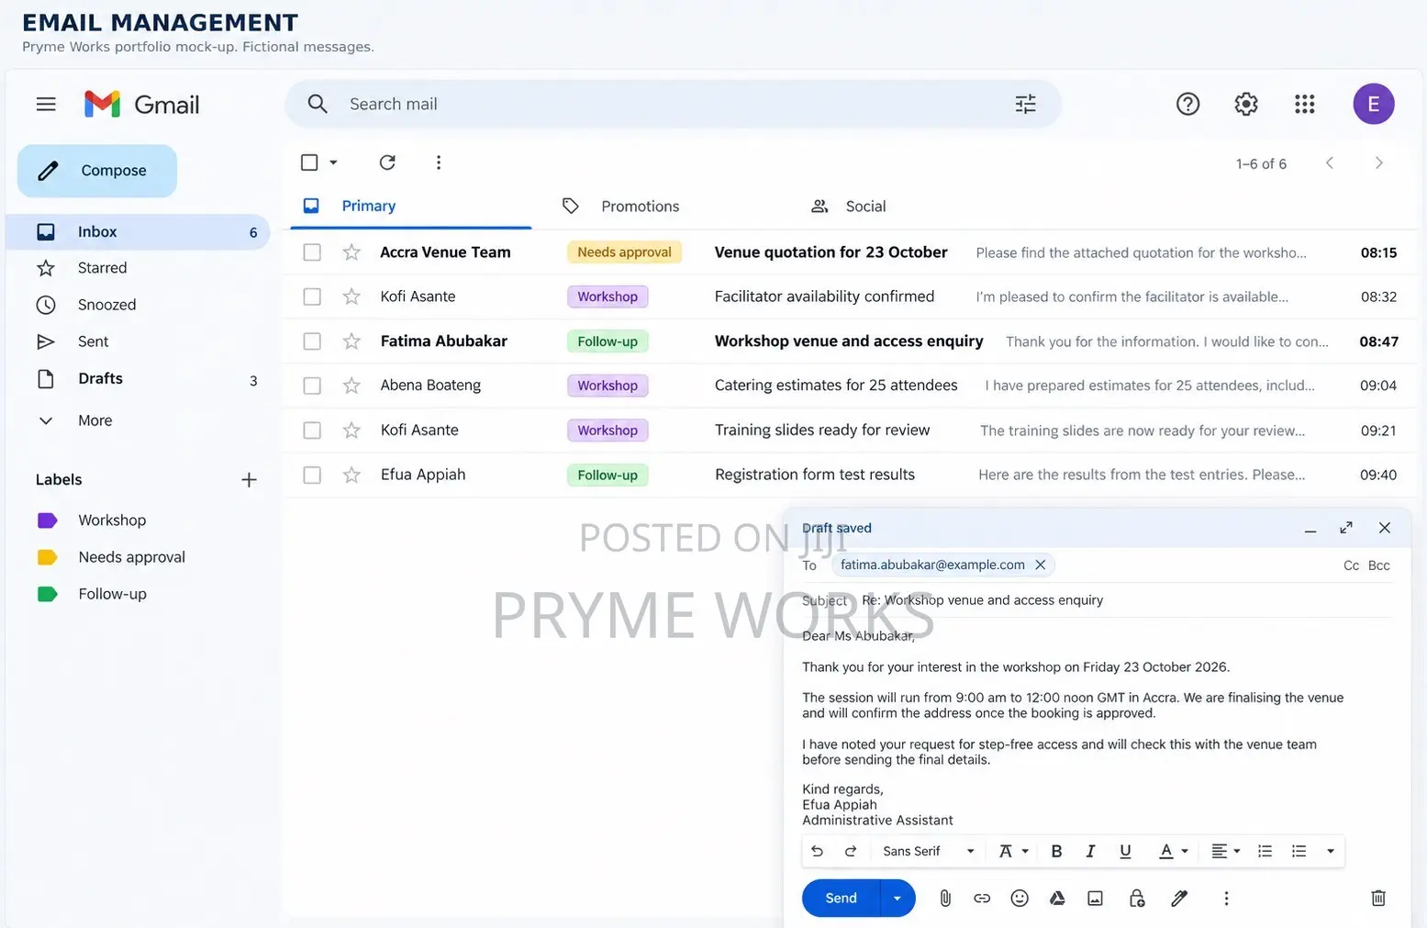Select the Abena Boateng email checkbox
Screen dimensions: 1427x928
312,386
